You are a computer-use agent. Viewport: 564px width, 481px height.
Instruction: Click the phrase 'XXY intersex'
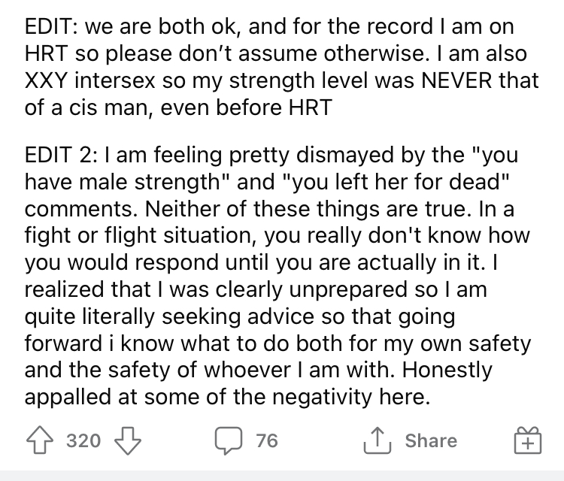[x=90, y=80]
